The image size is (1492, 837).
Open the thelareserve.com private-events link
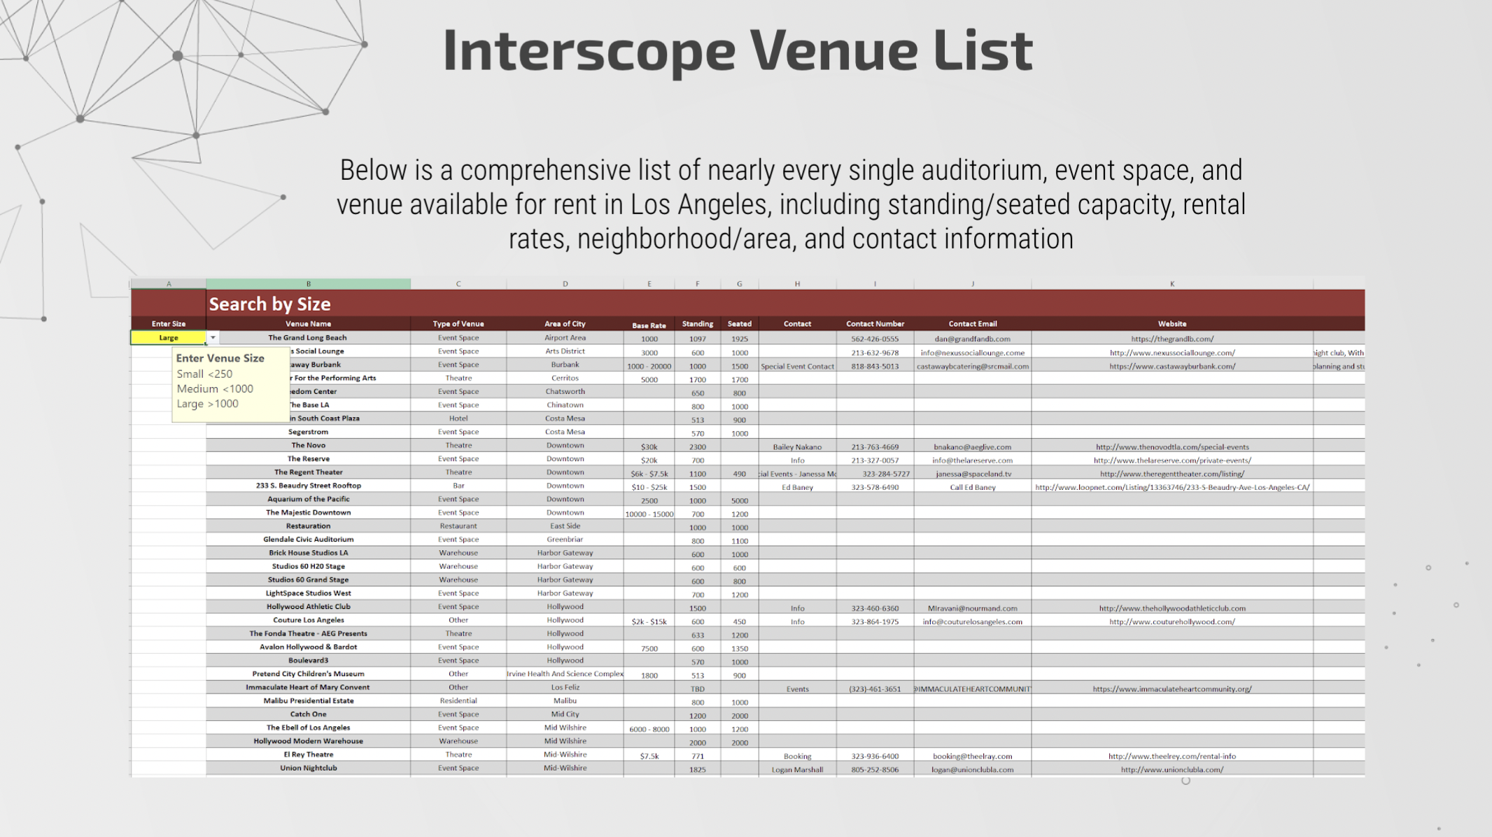(x=1172, y=460)
